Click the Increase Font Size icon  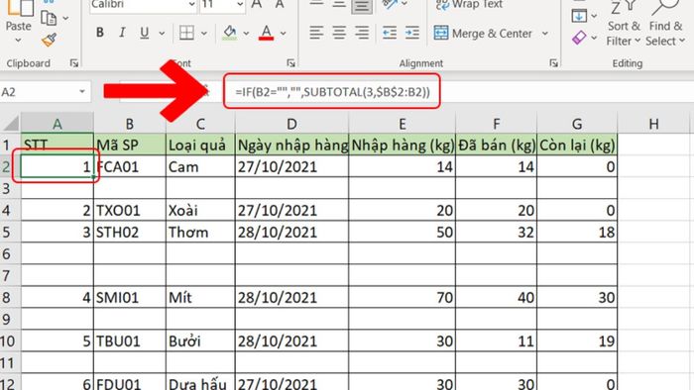click(x=257, y=4)
